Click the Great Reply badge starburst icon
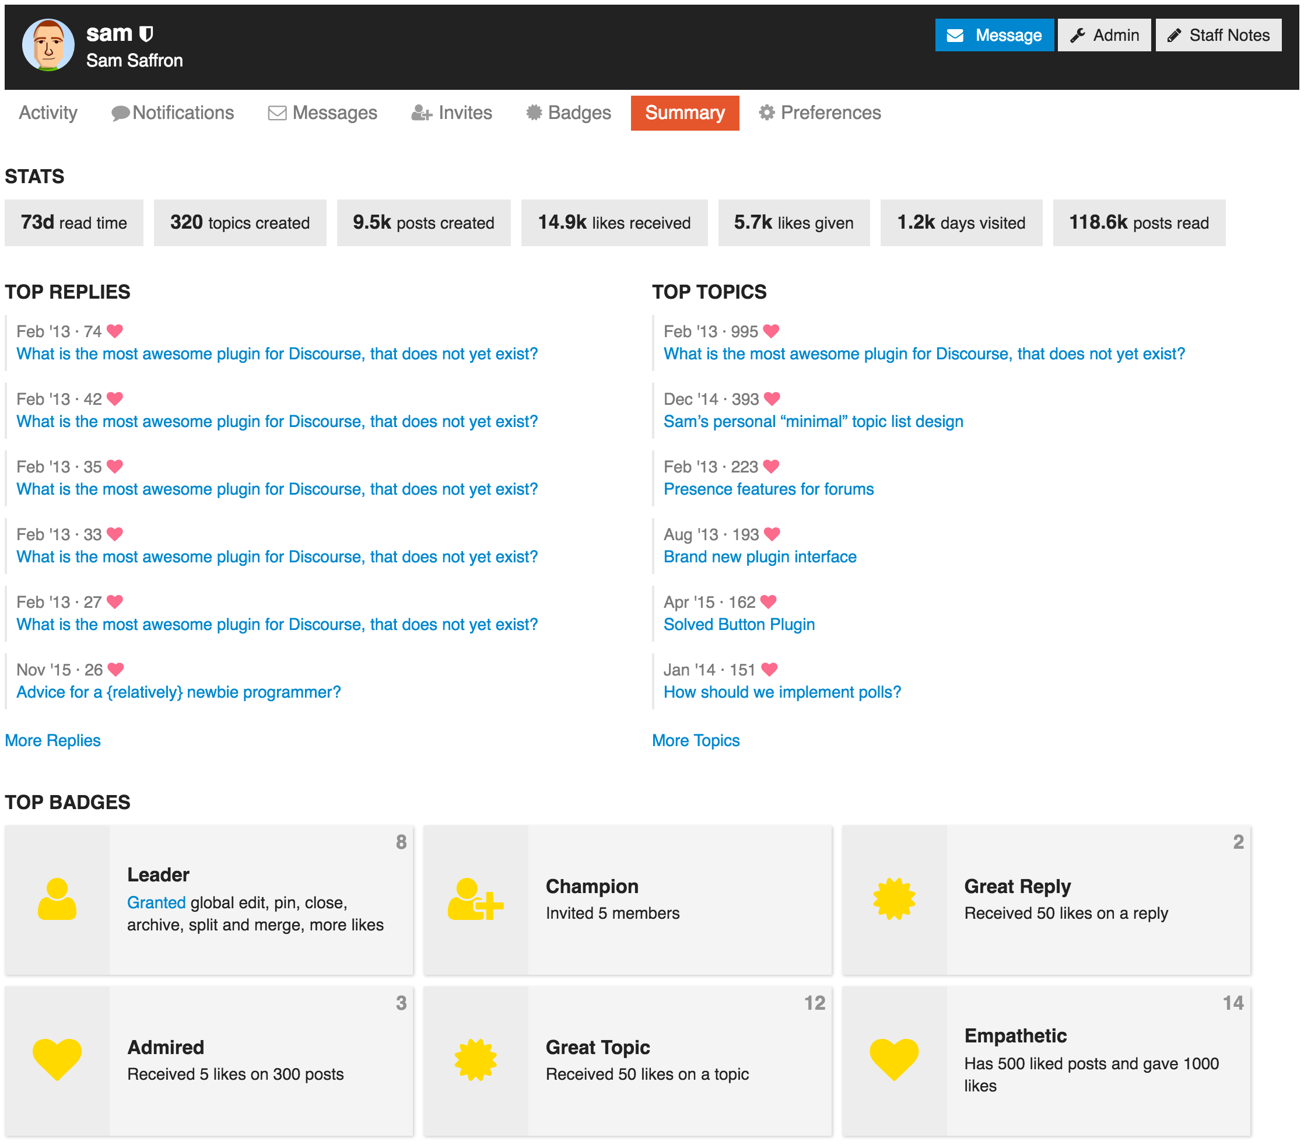1304x1148 pixels. click(x=894, y=898)
